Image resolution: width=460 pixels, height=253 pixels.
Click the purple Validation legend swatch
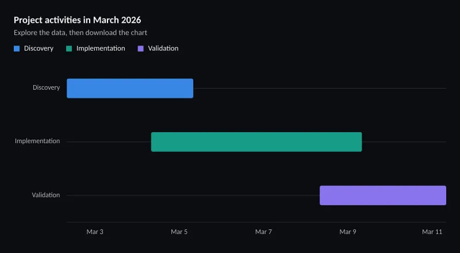pos(141,49)
